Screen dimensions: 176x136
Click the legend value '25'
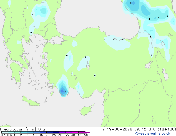tap(54, 135)
